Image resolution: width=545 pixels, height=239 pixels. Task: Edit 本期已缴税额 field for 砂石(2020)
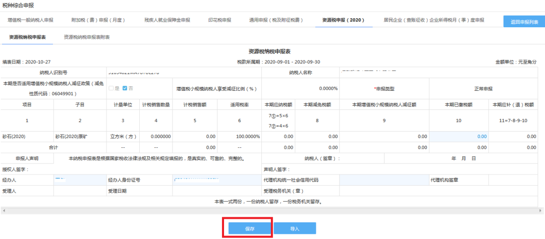point(459,137)
